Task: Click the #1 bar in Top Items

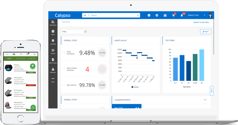Action: tap(182, 68)
